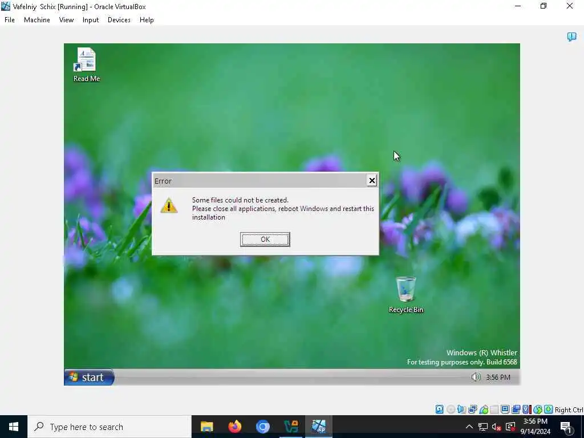This screenshot has height=438, width=584.
Task: Click the display status icon
Action: tap(505, 409)
